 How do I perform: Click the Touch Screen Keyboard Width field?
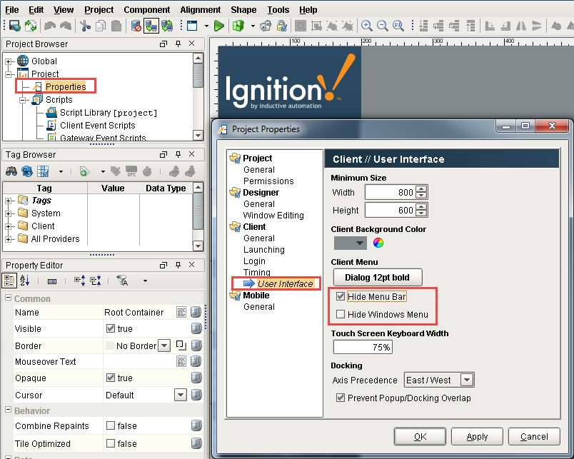362,347
